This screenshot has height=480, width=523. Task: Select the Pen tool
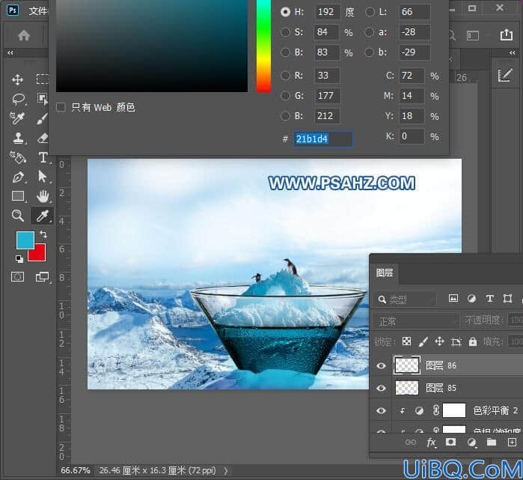tap(18, 177)
